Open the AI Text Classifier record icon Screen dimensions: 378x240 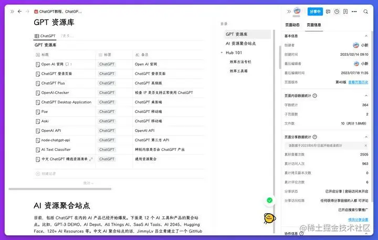(38, 150)
